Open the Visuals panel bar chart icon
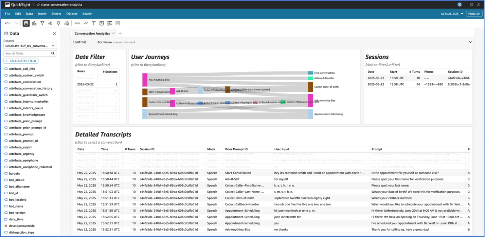Image resolution: width=485 pixels, height=237 pixels. [x=34, y=23]
